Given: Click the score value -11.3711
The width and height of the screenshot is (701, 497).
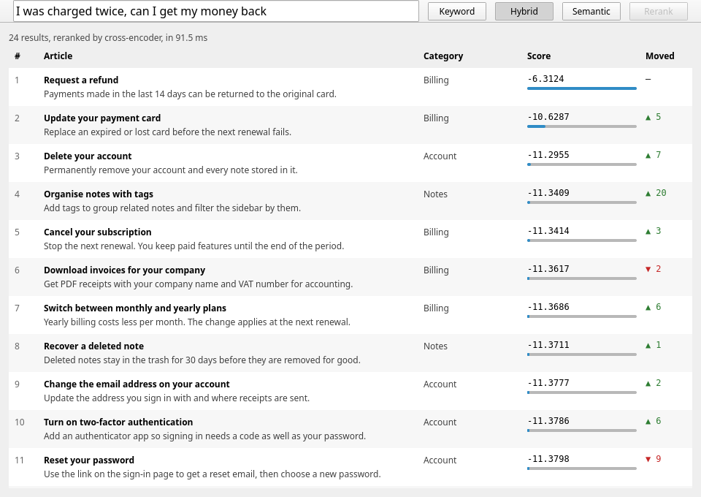Looking at the screenshot, I should (x=548, y=346).
